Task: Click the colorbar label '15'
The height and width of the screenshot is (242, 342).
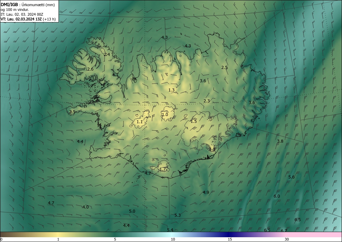Action: 230,240
